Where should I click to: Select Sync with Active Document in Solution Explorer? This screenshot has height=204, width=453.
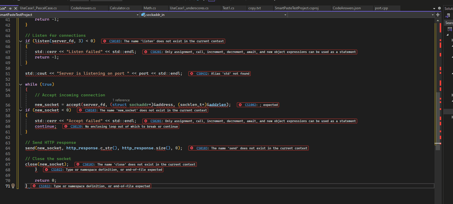tap(448, 15)
